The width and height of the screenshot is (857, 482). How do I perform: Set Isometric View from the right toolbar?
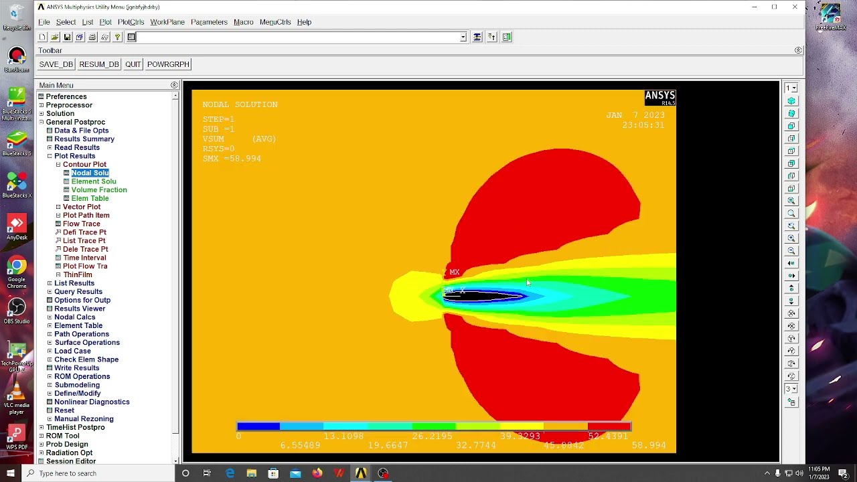[791, 101]
